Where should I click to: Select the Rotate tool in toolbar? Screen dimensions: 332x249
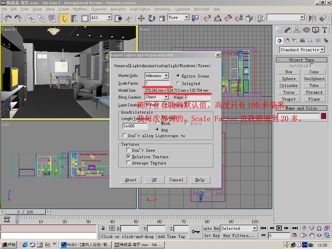coord(151,18)
